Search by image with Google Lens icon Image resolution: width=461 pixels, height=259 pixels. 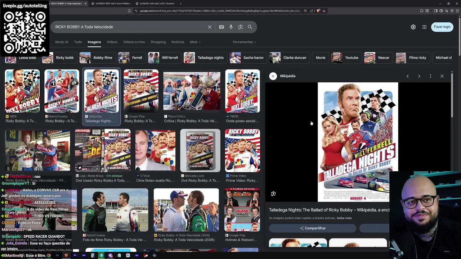click(x=241, y=27)
